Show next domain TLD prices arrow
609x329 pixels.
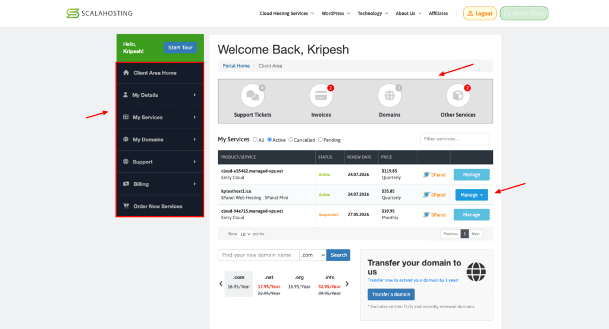(x=347, y=284)
